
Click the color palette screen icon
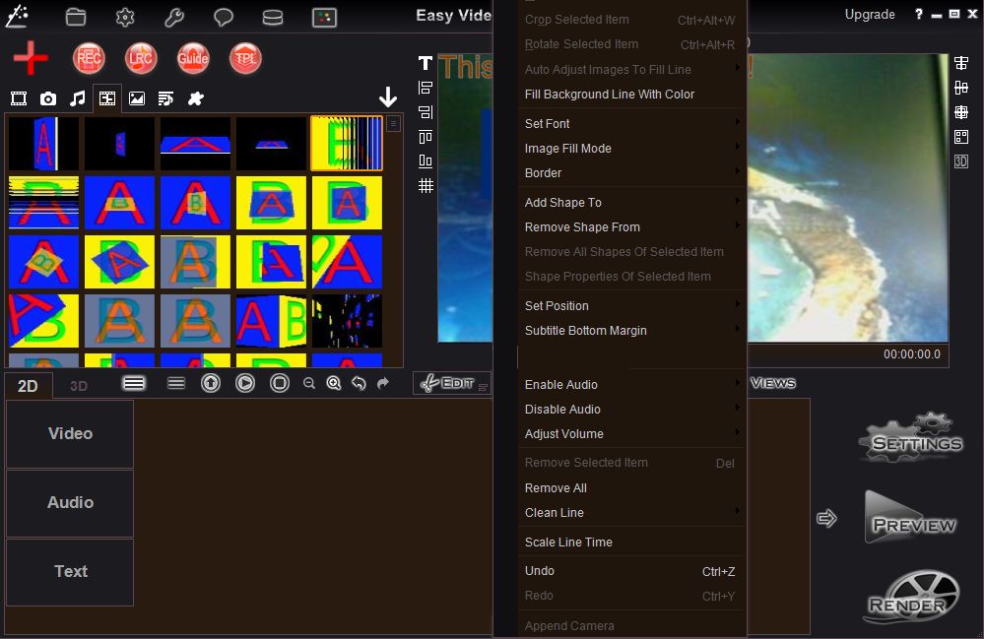click(x=324, y=18)
